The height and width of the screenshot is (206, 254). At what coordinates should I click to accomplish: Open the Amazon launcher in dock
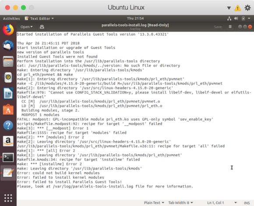[x=8, y=141]
